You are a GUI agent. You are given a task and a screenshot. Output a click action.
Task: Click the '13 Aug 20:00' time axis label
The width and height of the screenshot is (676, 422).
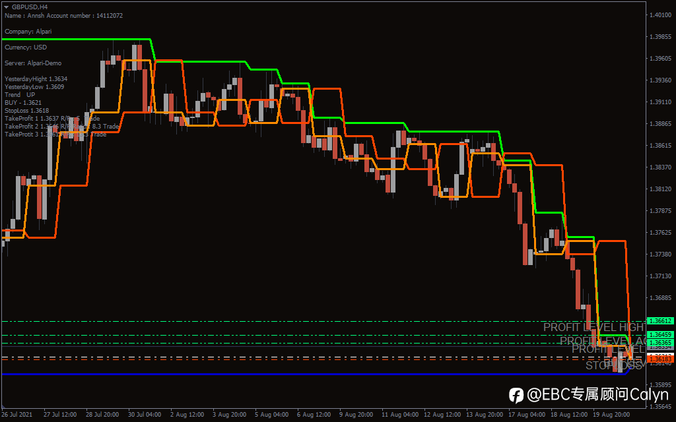(x=484, y=414)
